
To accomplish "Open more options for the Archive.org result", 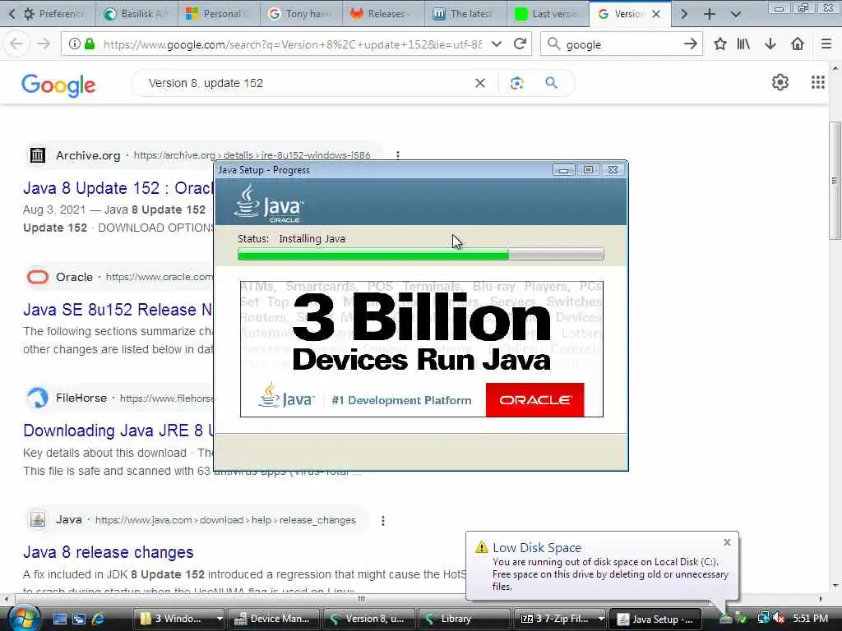I will 397,155.
